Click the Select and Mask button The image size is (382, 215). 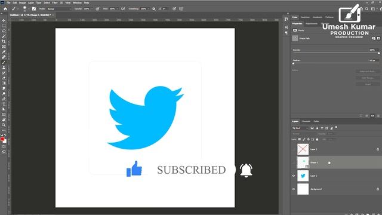[x=368, y=72]
